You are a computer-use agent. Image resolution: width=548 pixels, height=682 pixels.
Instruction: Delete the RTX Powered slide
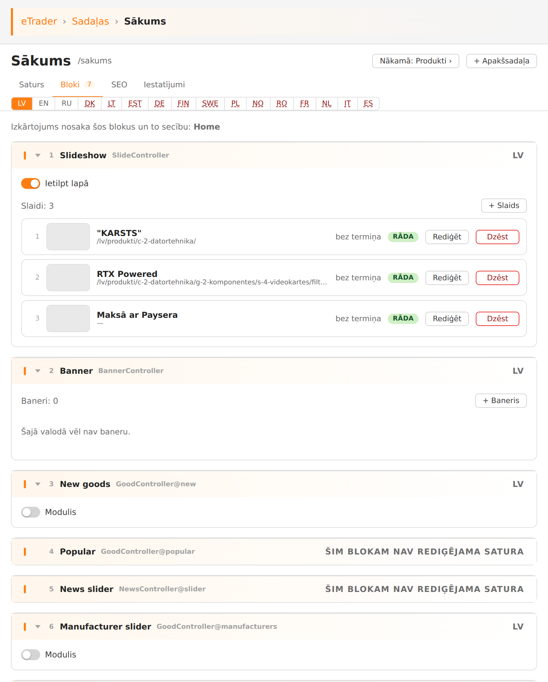click(498, 278)
